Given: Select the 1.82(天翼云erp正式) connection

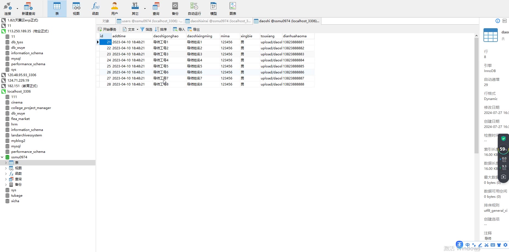Looking at the screenshot, I should click(23, 20).
